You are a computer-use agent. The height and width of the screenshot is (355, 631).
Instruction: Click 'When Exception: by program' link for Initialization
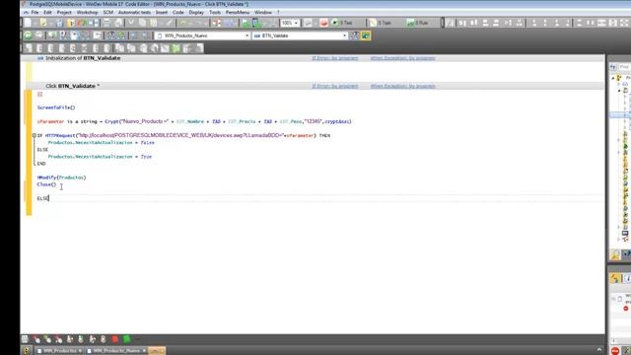click(403, 58)
